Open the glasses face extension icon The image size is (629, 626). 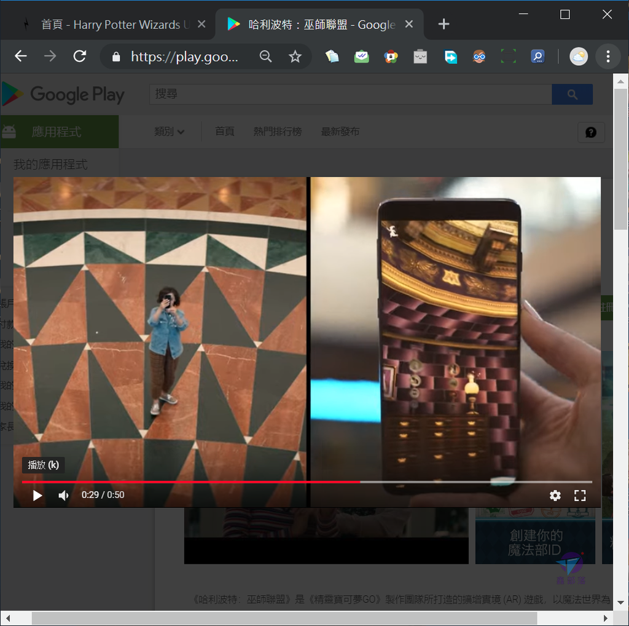(479, 57)
